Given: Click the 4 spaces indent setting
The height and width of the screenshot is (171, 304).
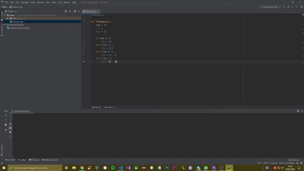Looking at the screenshot, I should click(274, 163).
